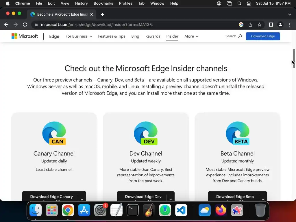Open the File menu

[39, 3]
